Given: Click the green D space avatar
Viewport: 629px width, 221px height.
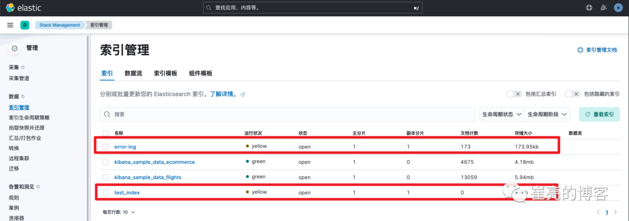Looking at the screenshot, I should [25, 25].
